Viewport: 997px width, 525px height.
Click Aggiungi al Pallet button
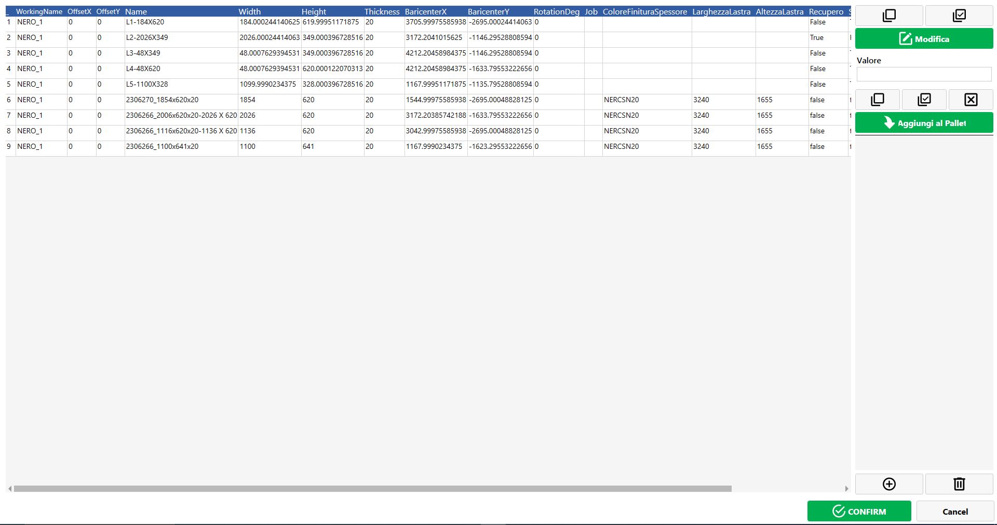[x=924, y=123]
